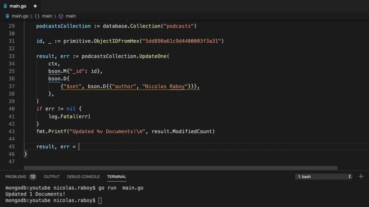This screenshot has height=207, width=369.
Task: Place cursor after 'result, err =' on line 45
Action: tap(79, 147)
